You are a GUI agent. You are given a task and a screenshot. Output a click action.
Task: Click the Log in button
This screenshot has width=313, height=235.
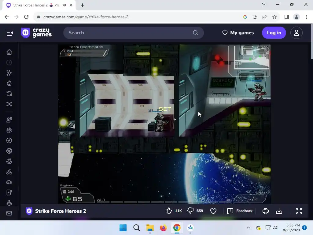click(x=274, y=33)
